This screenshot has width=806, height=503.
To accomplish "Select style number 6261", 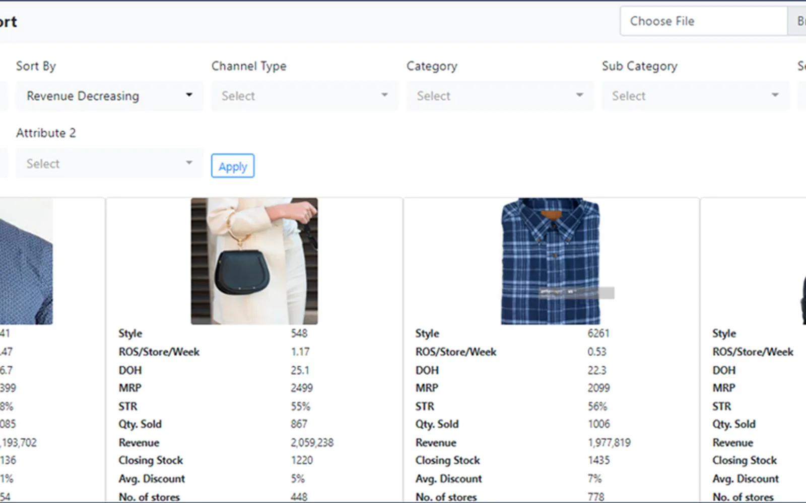I will (x=598, y=333).
